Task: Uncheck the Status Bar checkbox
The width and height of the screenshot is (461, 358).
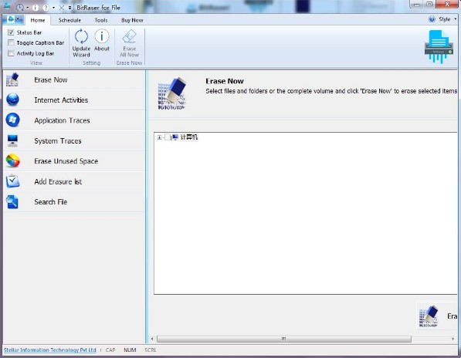Action: (11, 32)
